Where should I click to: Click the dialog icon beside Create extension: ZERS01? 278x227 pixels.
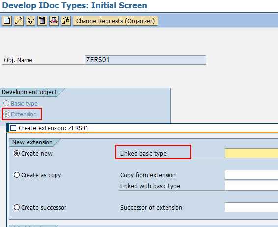pos(14,128)
